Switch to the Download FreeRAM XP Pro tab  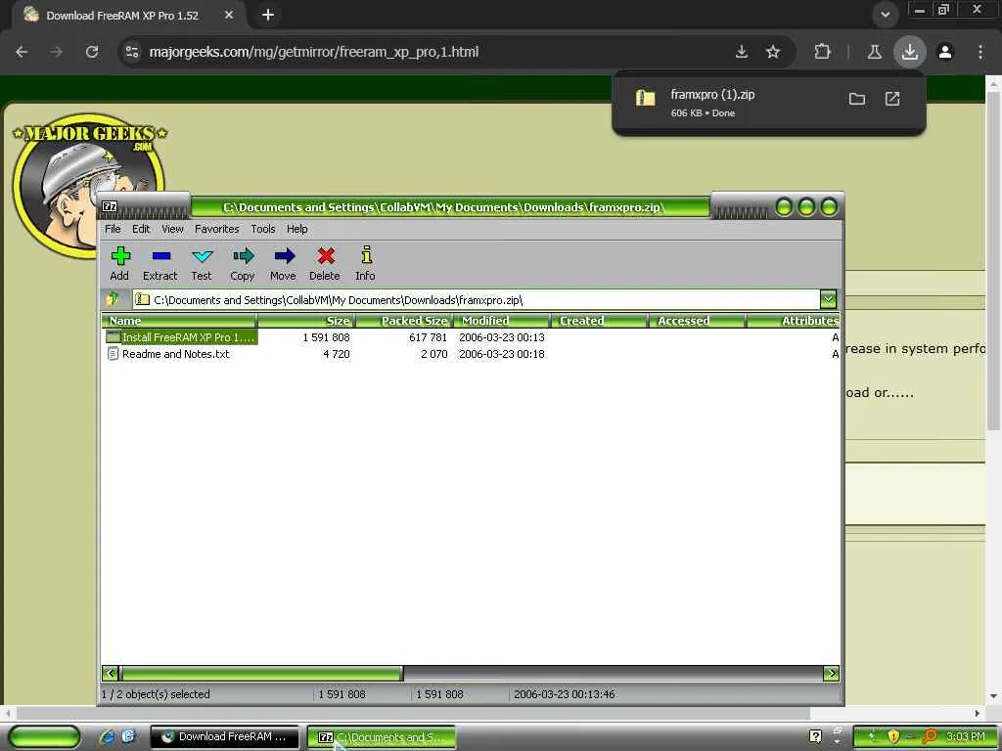click(x=122, y=16)
